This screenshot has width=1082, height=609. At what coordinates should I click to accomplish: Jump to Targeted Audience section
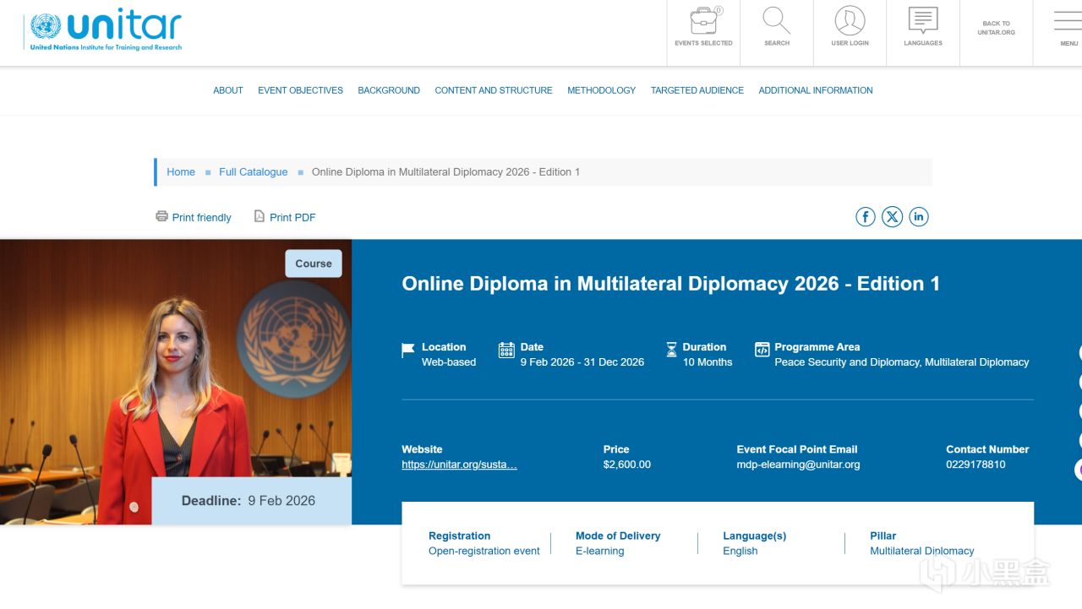tap(697, 90)
